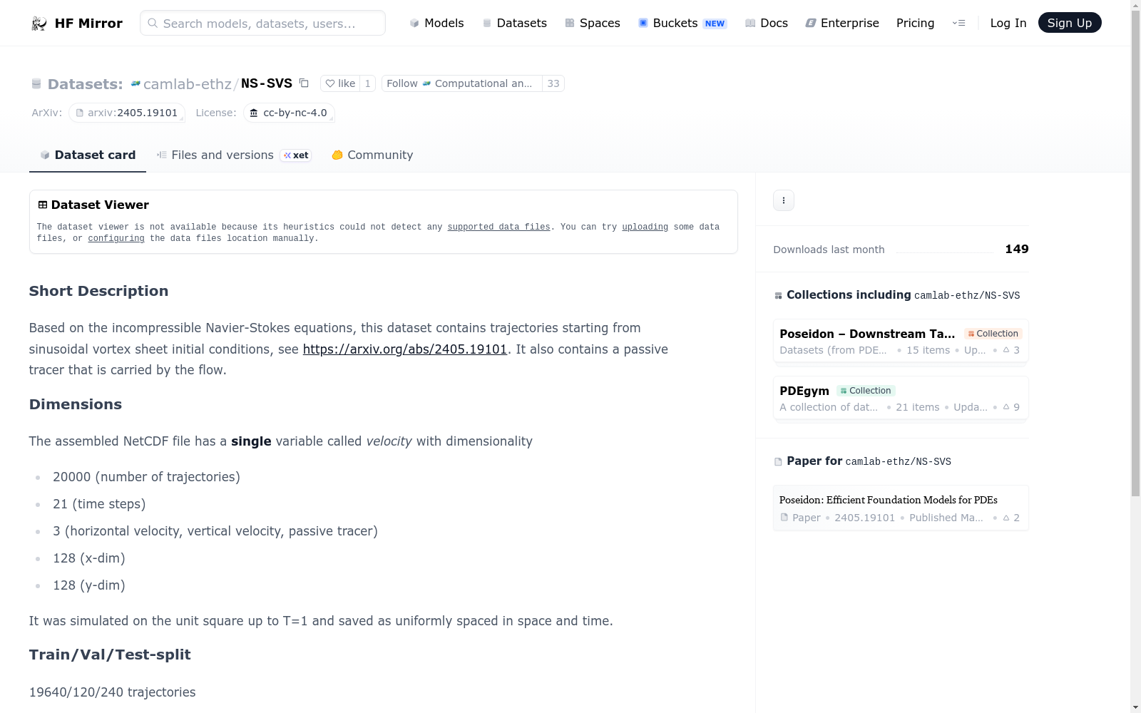
Task: Click the follower count 33
Action: 553,83
